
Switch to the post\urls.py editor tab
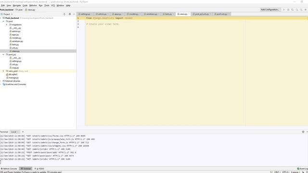click(222, 14)
